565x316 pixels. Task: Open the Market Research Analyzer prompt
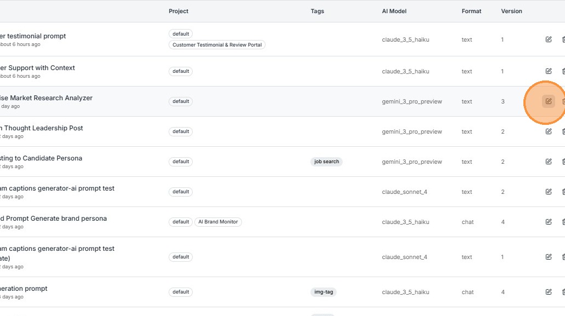tap(47, 98)
